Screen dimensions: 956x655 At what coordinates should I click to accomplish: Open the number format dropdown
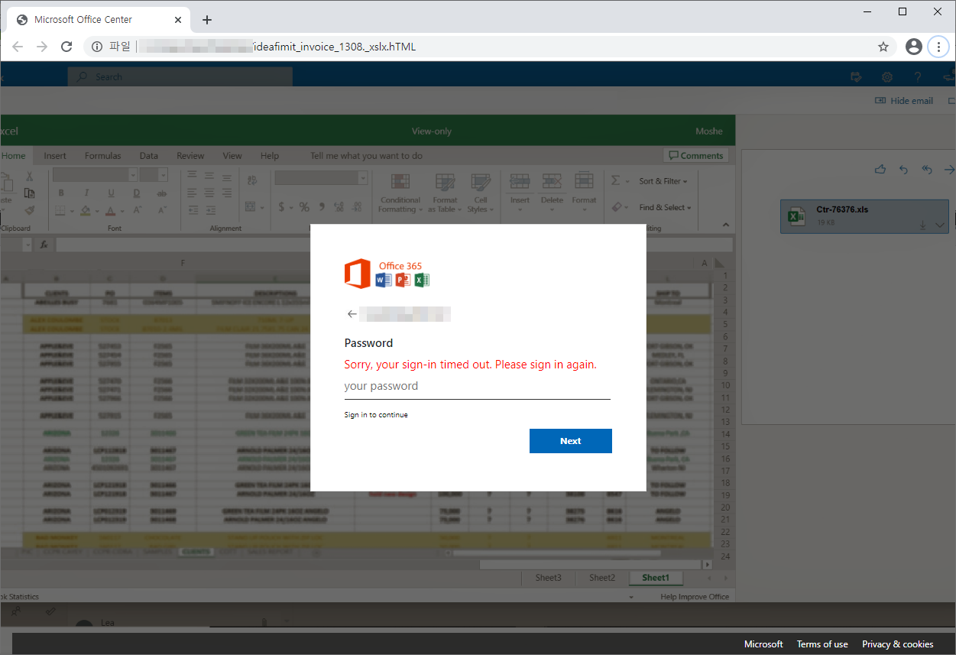363,177
